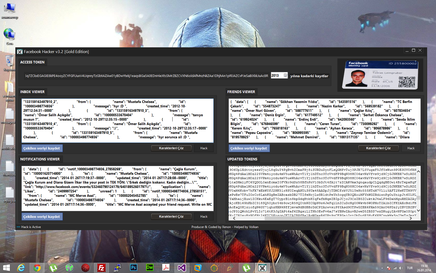Open the Windows Start button

(6, 268)
